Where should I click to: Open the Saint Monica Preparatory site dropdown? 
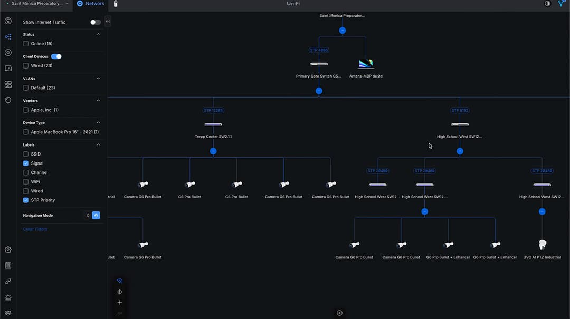(x=38, y=4)
